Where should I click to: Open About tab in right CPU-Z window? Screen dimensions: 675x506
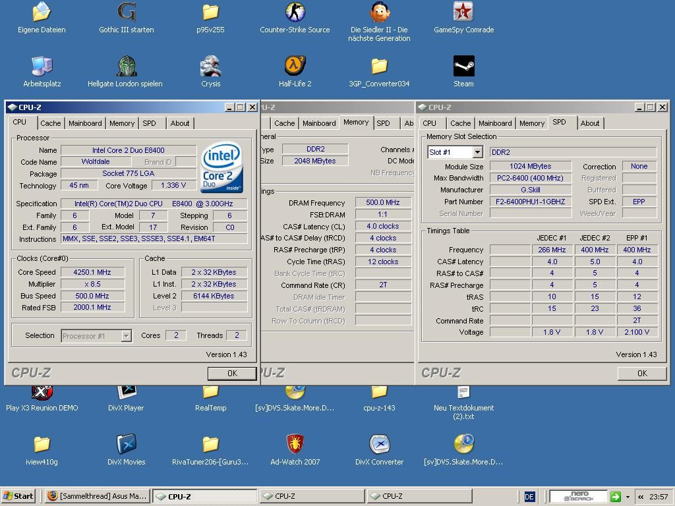click(589, 123)
